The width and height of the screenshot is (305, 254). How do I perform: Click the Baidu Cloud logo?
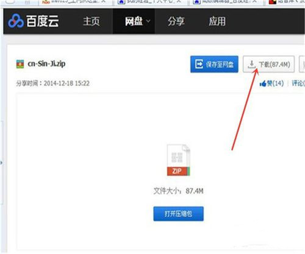pyautogui.click(x=34, y=21)
